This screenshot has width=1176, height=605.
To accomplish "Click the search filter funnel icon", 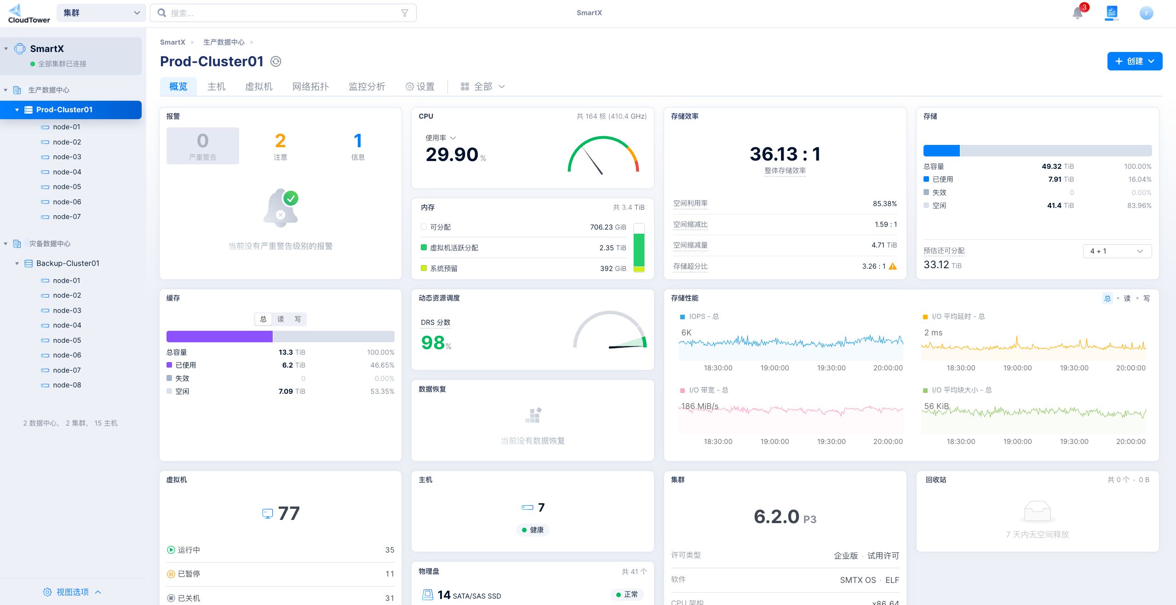I will 405,13.
